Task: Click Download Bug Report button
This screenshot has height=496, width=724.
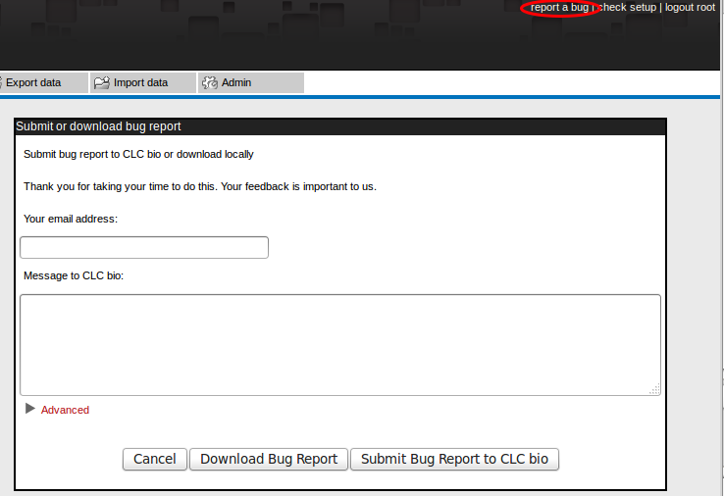Action: (x=269, y=459)
